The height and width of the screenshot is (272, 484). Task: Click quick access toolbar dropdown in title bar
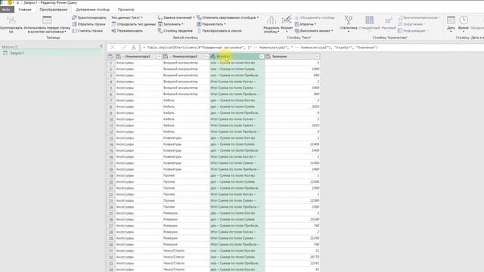[x=17, y=2]
